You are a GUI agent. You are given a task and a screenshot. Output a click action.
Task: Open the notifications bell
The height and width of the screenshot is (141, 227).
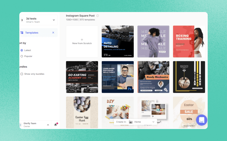pyautogui.click(x=56, y=125)
